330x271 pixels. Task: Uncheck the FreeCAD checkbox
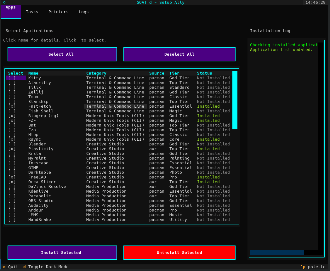(x=12, y=177)
